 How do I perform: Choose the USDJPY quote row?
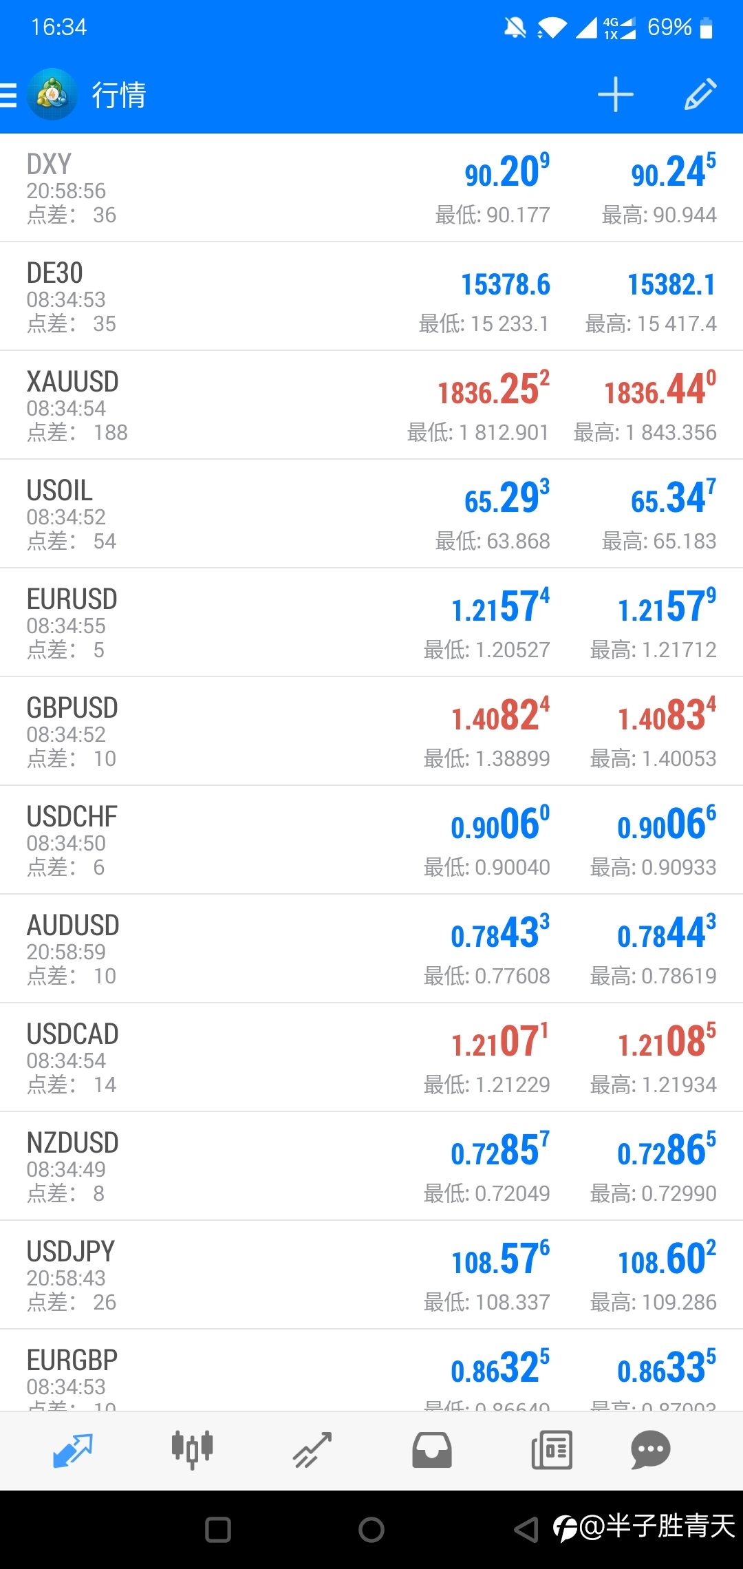(371, 1275)
